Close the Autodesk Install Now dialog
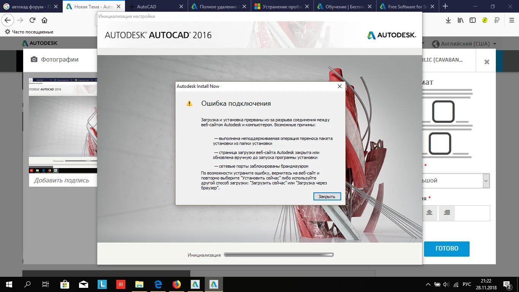Viewport: 519px width, 292px height. pos(340,86)
